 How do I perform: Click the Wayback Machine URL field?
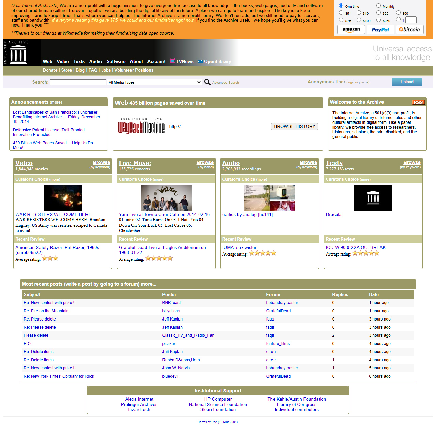tap(219, 126)
